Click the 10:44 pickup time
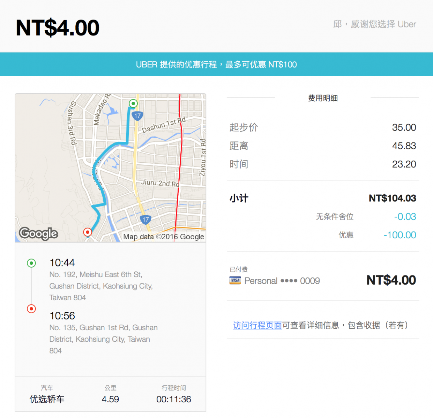 pyautogui.click(x=62, y=263)
